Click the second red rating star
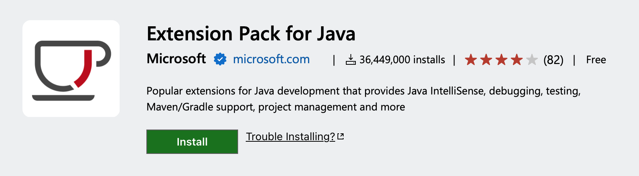The image size is (639, 176). (486, 60)
